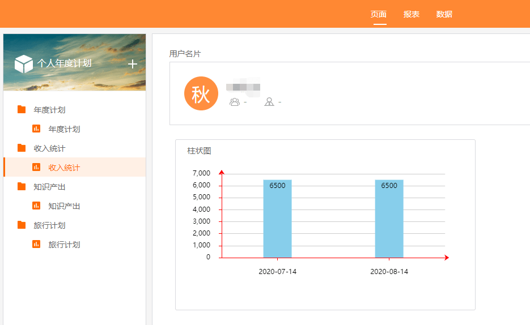Click chart icon next to 年度计划 page
This screenshot has width=530, height=325.
(36, 129)
